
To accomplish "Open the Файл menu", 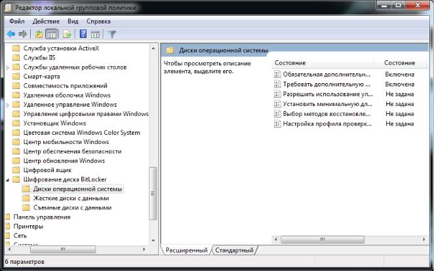I will pos(17,21).
